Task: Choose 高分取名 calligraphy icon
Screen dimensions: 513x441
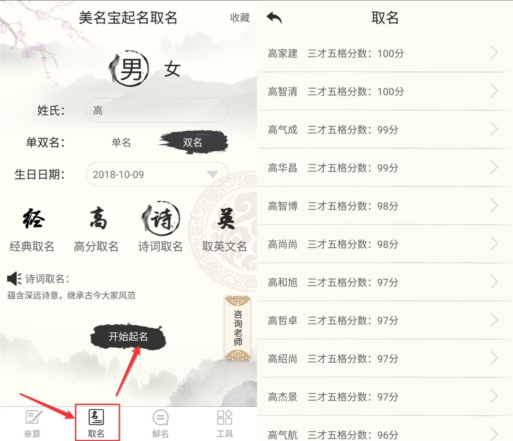Action: click(98, 219)
